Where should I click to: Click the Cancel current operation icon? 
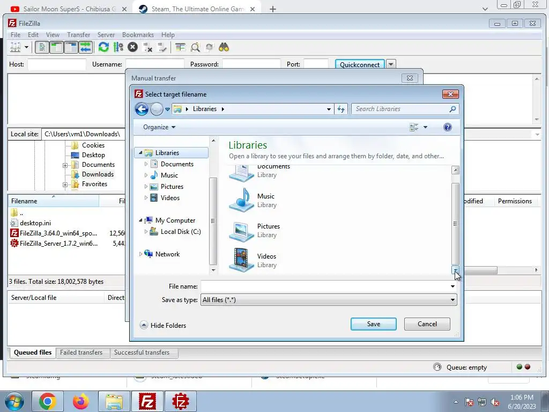coord(133,47)
